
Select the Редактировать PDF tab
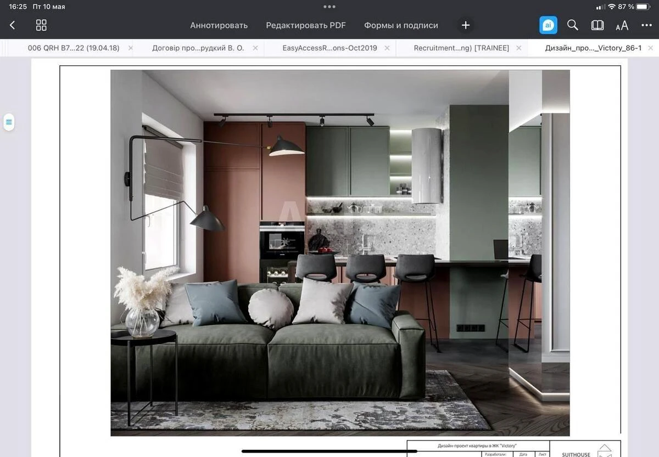coord(306,25)
